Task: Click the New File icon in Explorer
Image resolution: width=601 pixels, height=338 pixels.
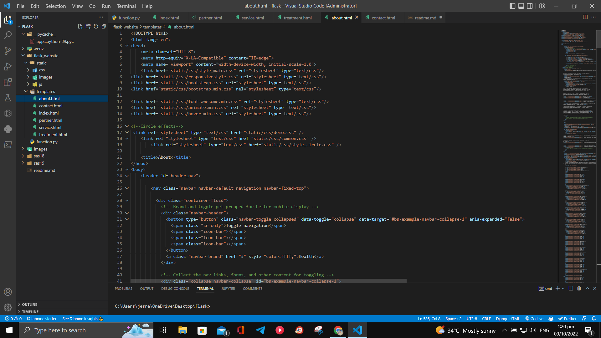Action: point(80,27)
